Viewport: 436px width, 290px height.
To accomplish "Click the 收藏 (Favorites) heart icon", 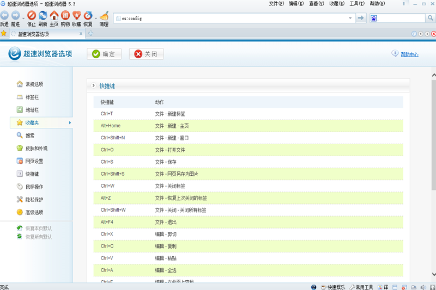I will click(x=76, y=16).
